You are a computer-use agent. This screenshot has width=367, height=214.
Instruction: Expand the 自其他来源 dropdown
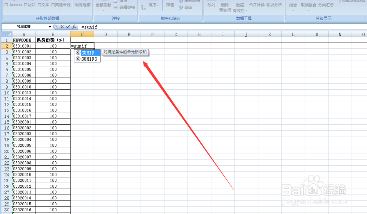tap(61, 10)
